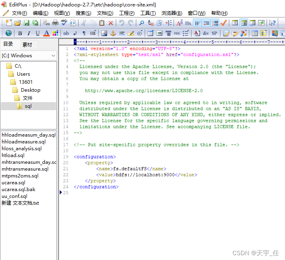Click the Find magnifier icon
The image size is (285, 260).
141,23
